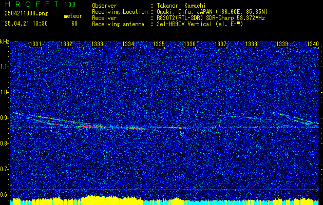
Task: Click the 0.8 kHz axis label
Action: click(x=5, y=143)
